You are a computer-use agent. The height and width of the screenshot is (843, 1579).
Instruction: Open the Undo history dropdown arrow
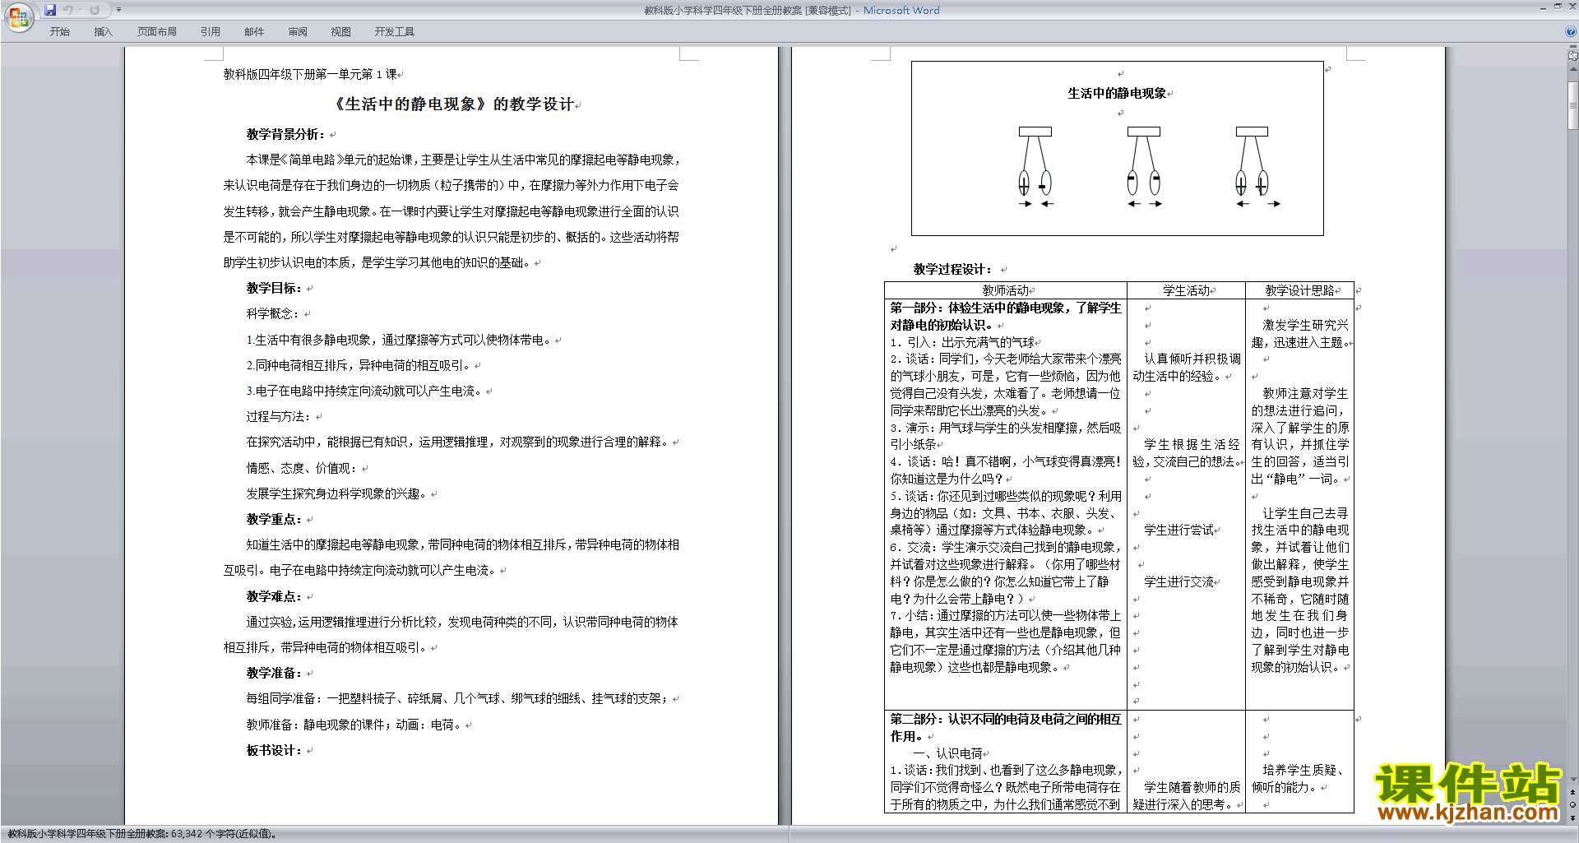coord(80,10)
